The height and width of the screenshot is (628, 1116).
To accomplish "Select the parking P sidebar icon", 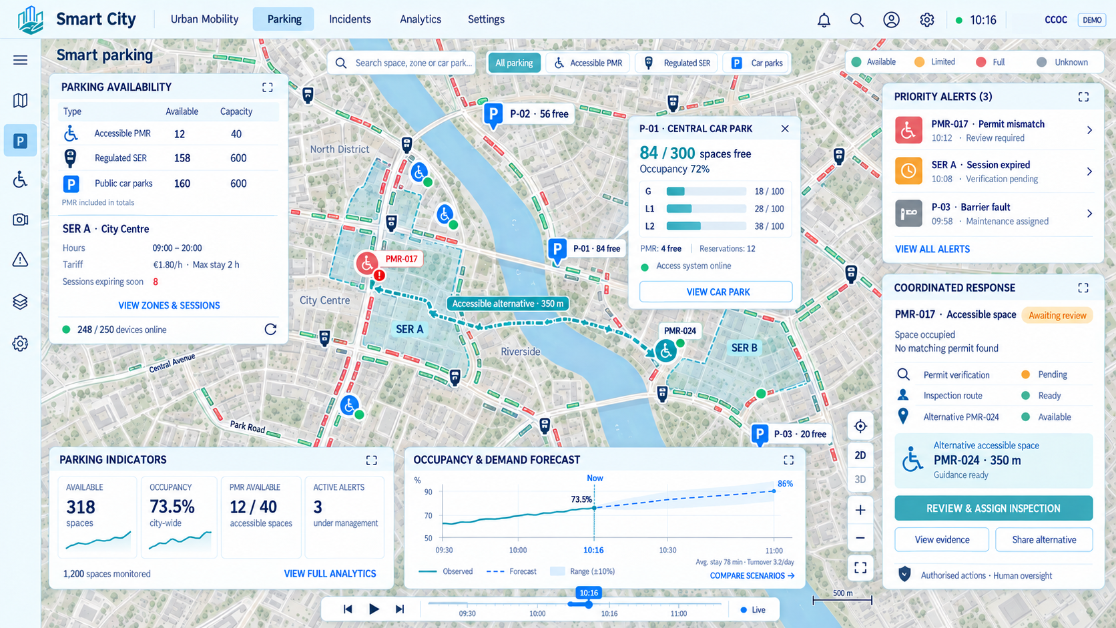I will 21,141.
